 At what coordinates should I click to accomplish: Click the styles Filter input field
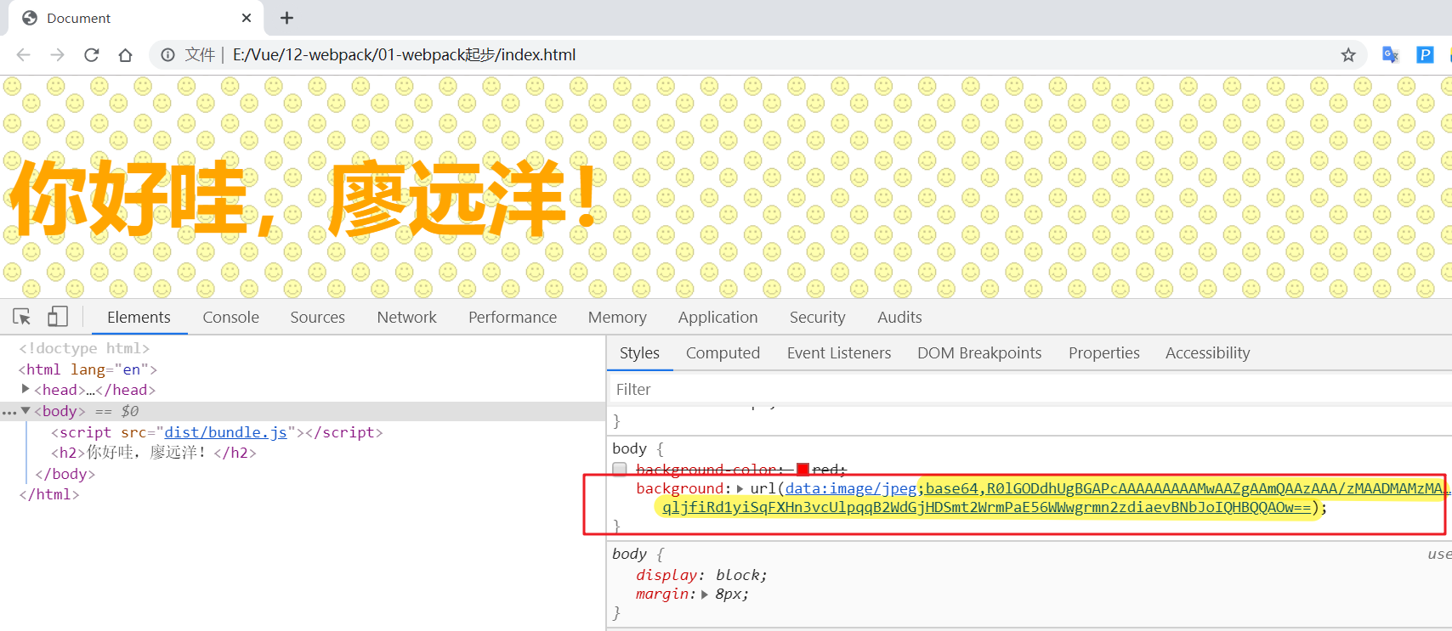[1029, 389]
